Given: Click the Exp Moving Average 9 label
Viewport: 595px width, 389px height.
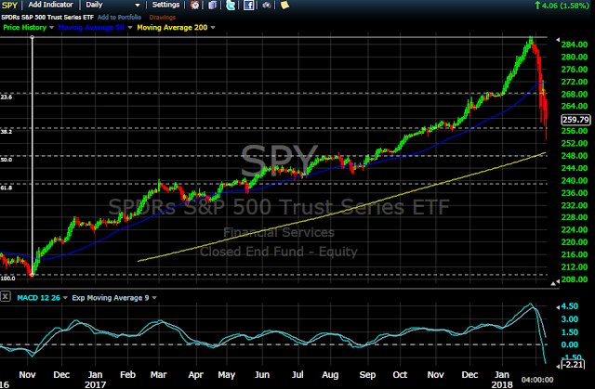Looking at the screenshot, I should (x=111, y=298).
